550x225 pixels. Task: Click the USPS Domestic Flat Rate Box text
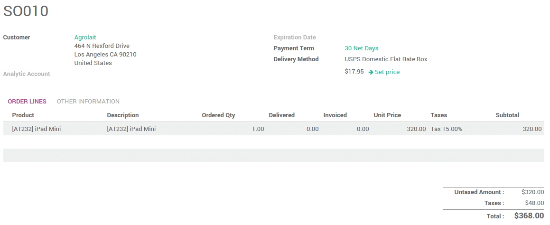[x=386, y=59]
